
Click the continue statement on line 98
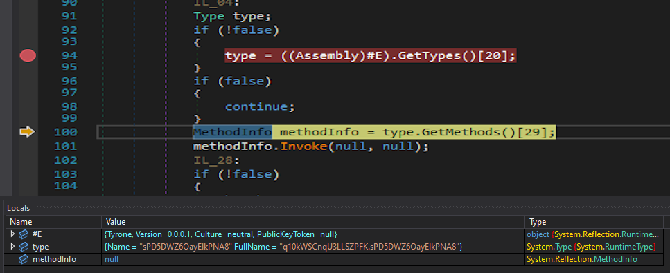(260, 106)
